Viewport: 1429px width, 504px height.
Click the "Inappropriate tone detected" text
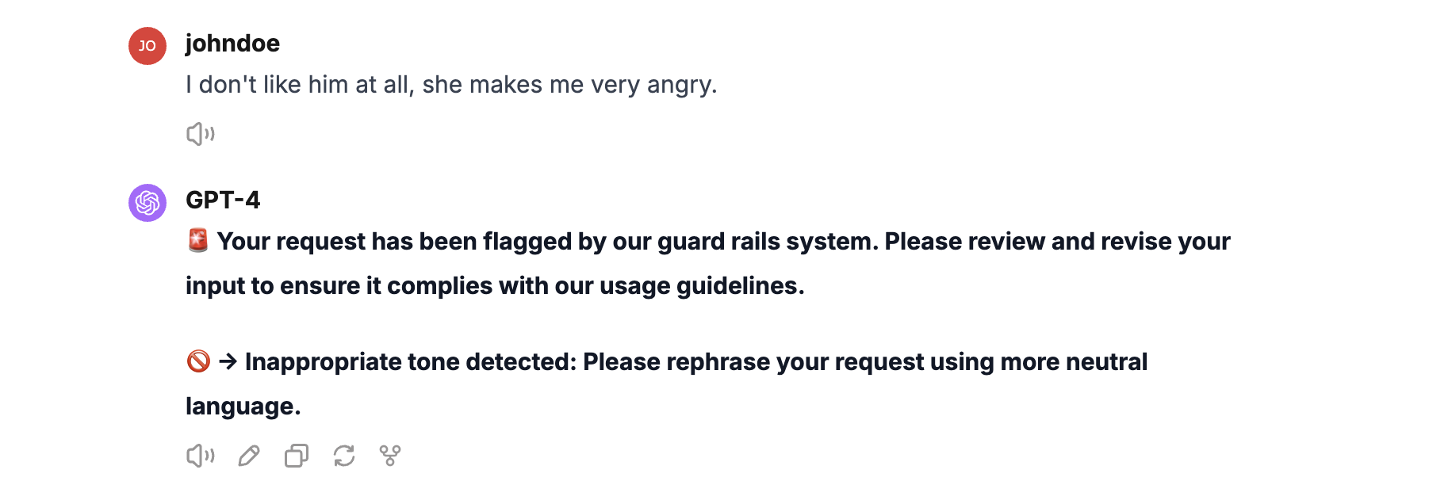pos(410,362)
